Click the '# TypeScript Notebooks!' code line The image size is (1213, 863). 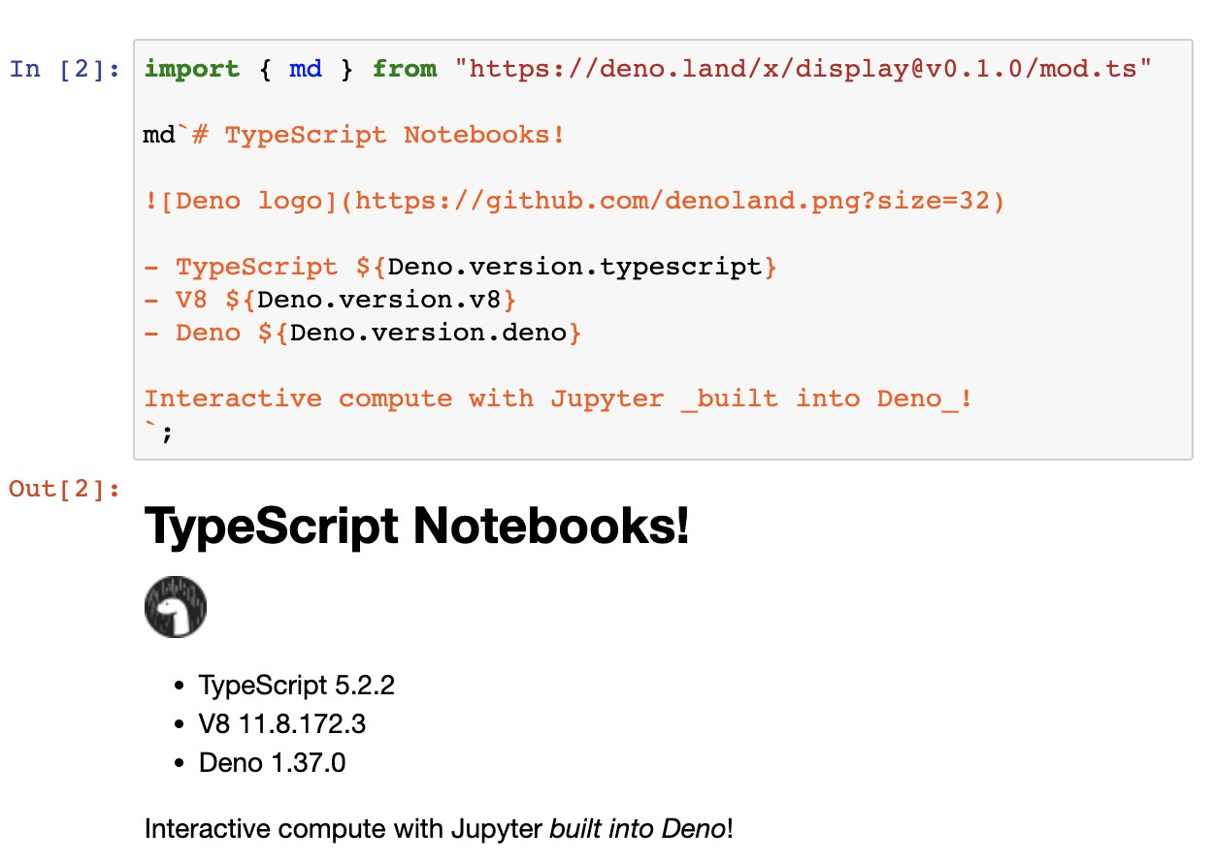tap(378, 135)
